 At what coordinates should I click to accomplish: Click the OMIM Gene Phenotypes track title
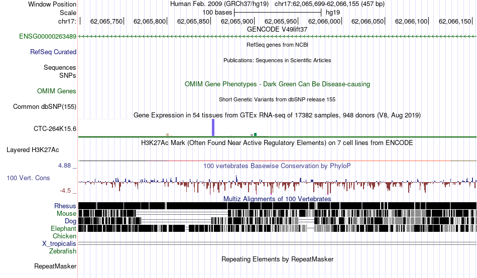[x=277, y=84]
